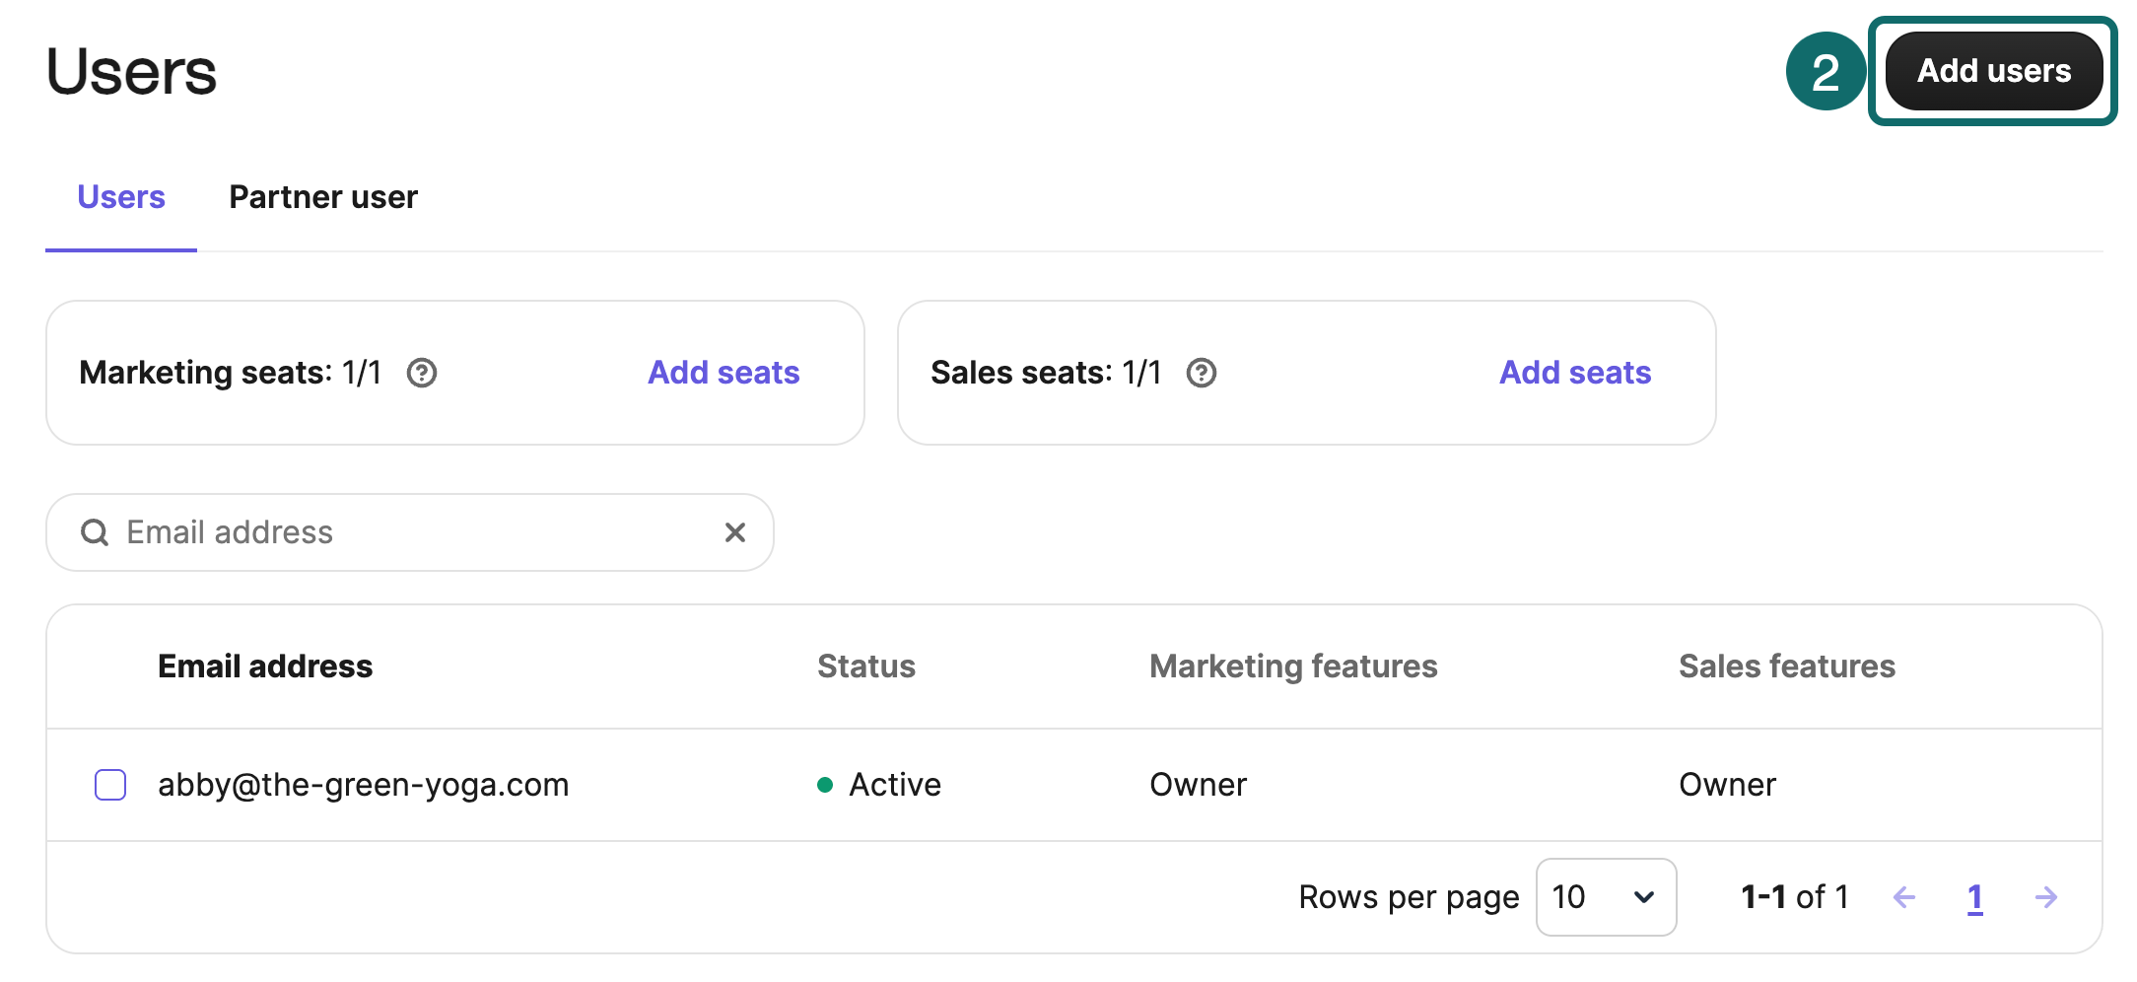
Task: Click the search magnifier icon
Action: pyautogui.click(x=95, y=532)
